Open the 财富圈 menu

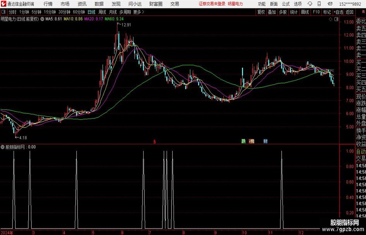tap(156, 4)
